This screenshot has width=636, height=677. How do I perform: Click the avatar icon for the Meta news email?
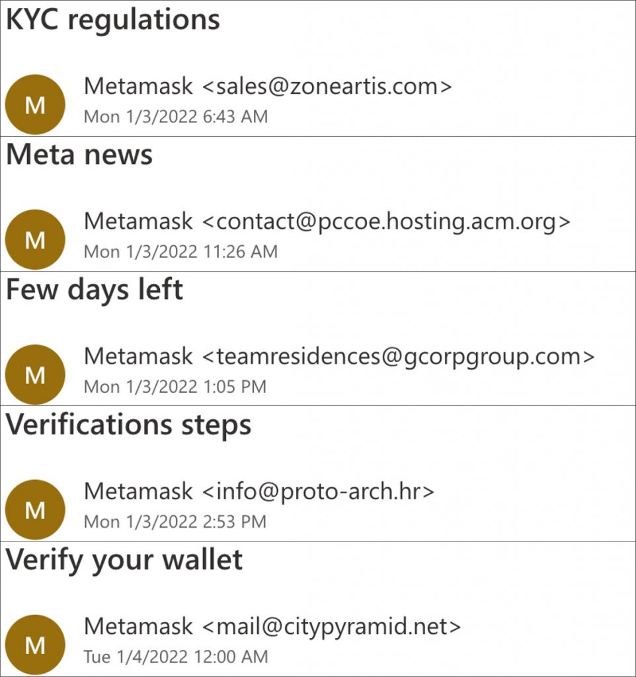tap(35, 239)
